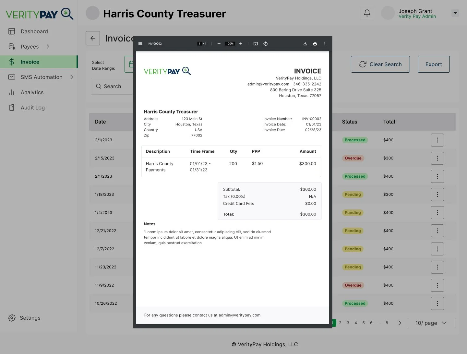
Task: Open page 4 in the pagination control
Action: click(355, 323)
